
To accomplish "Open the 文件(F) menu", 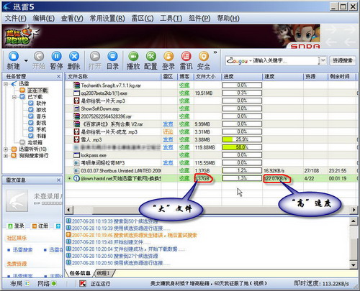I will [16, 18].
